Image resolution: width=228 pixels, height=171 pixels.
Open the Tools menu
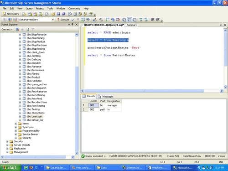pyautogui.click(x=50, y=9)
